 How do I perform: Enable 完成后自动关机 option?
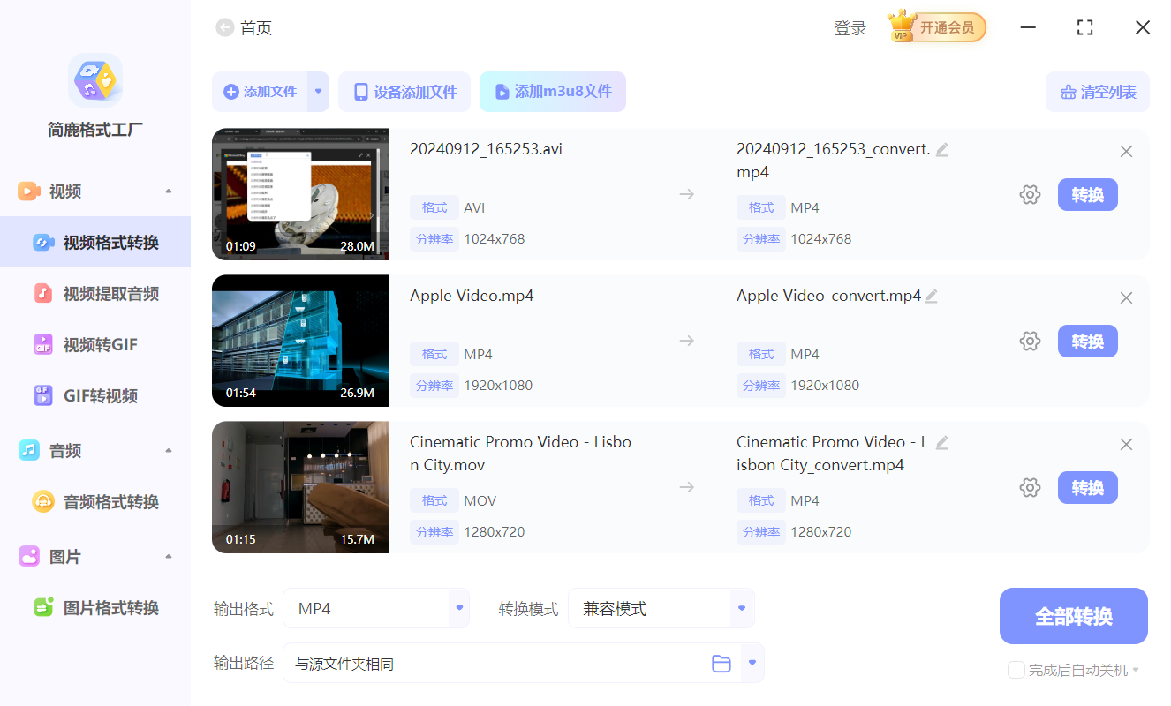click(1016, 670)
